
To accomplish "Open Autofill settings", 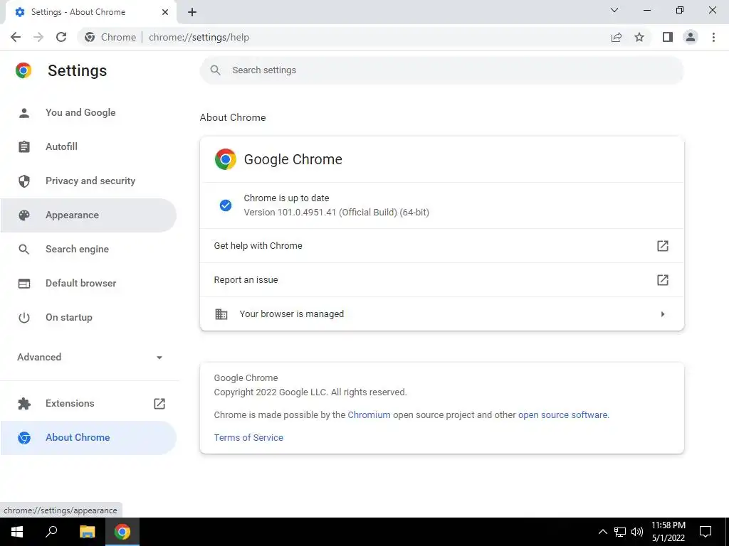I will point(88,146).
